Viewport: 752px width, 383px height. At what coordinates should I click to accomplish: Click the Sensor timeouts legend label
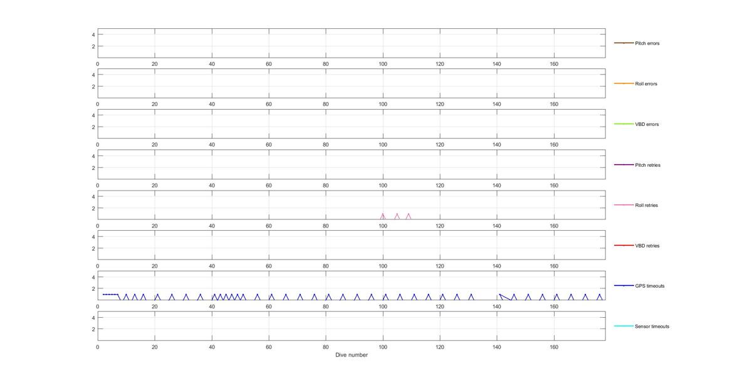[652, 327]
